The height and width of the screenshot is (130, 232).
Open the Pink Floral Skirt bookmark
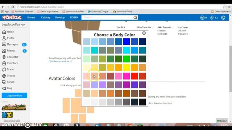coord(23,12)
